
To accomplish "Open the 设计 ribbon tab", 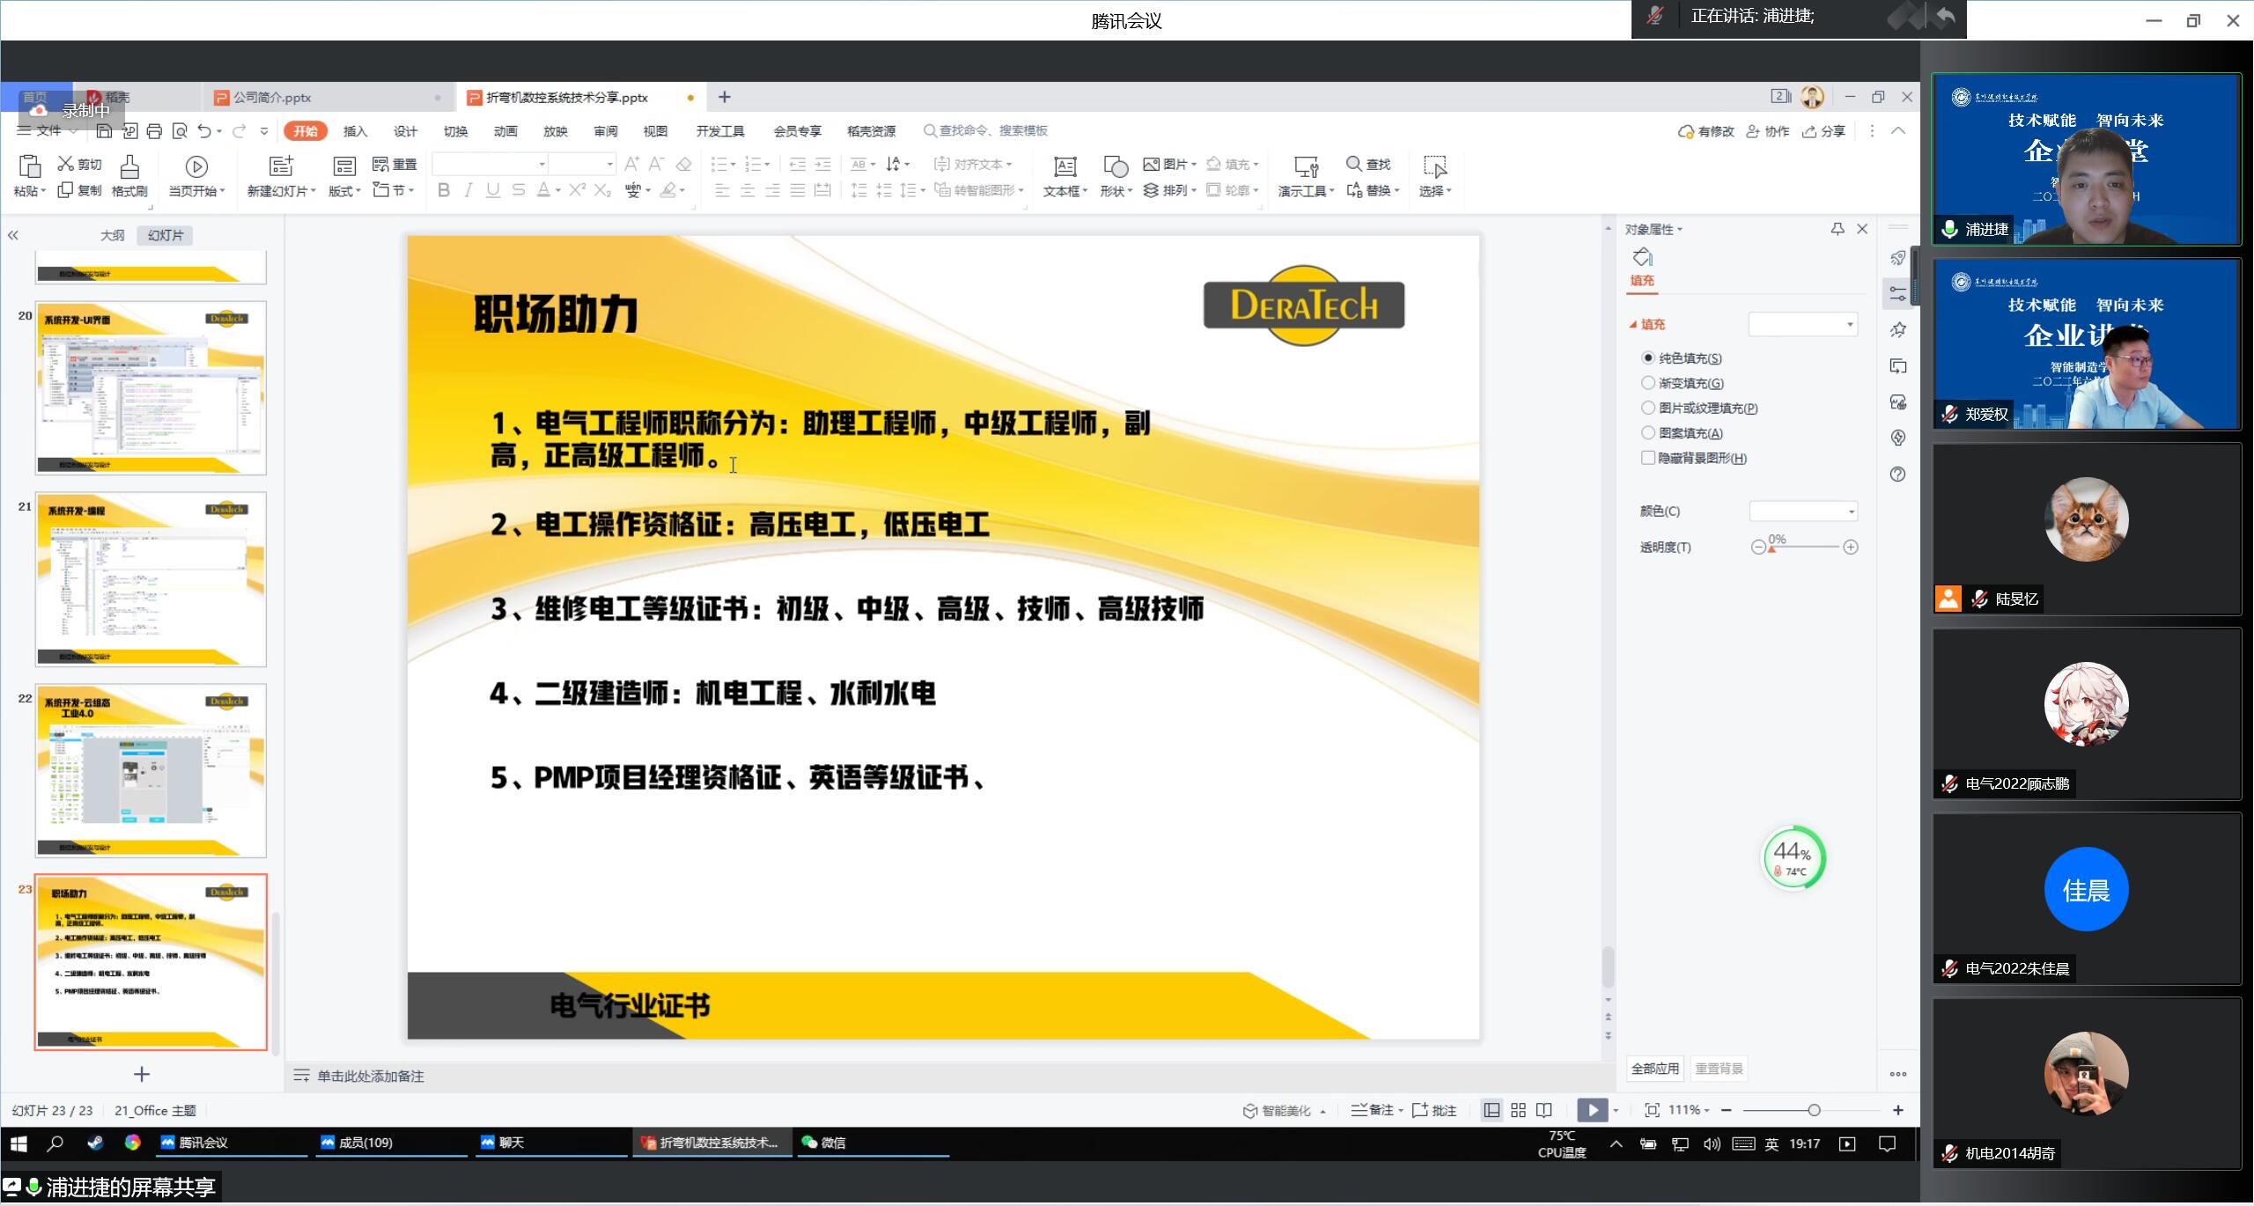I will (405, 131).
